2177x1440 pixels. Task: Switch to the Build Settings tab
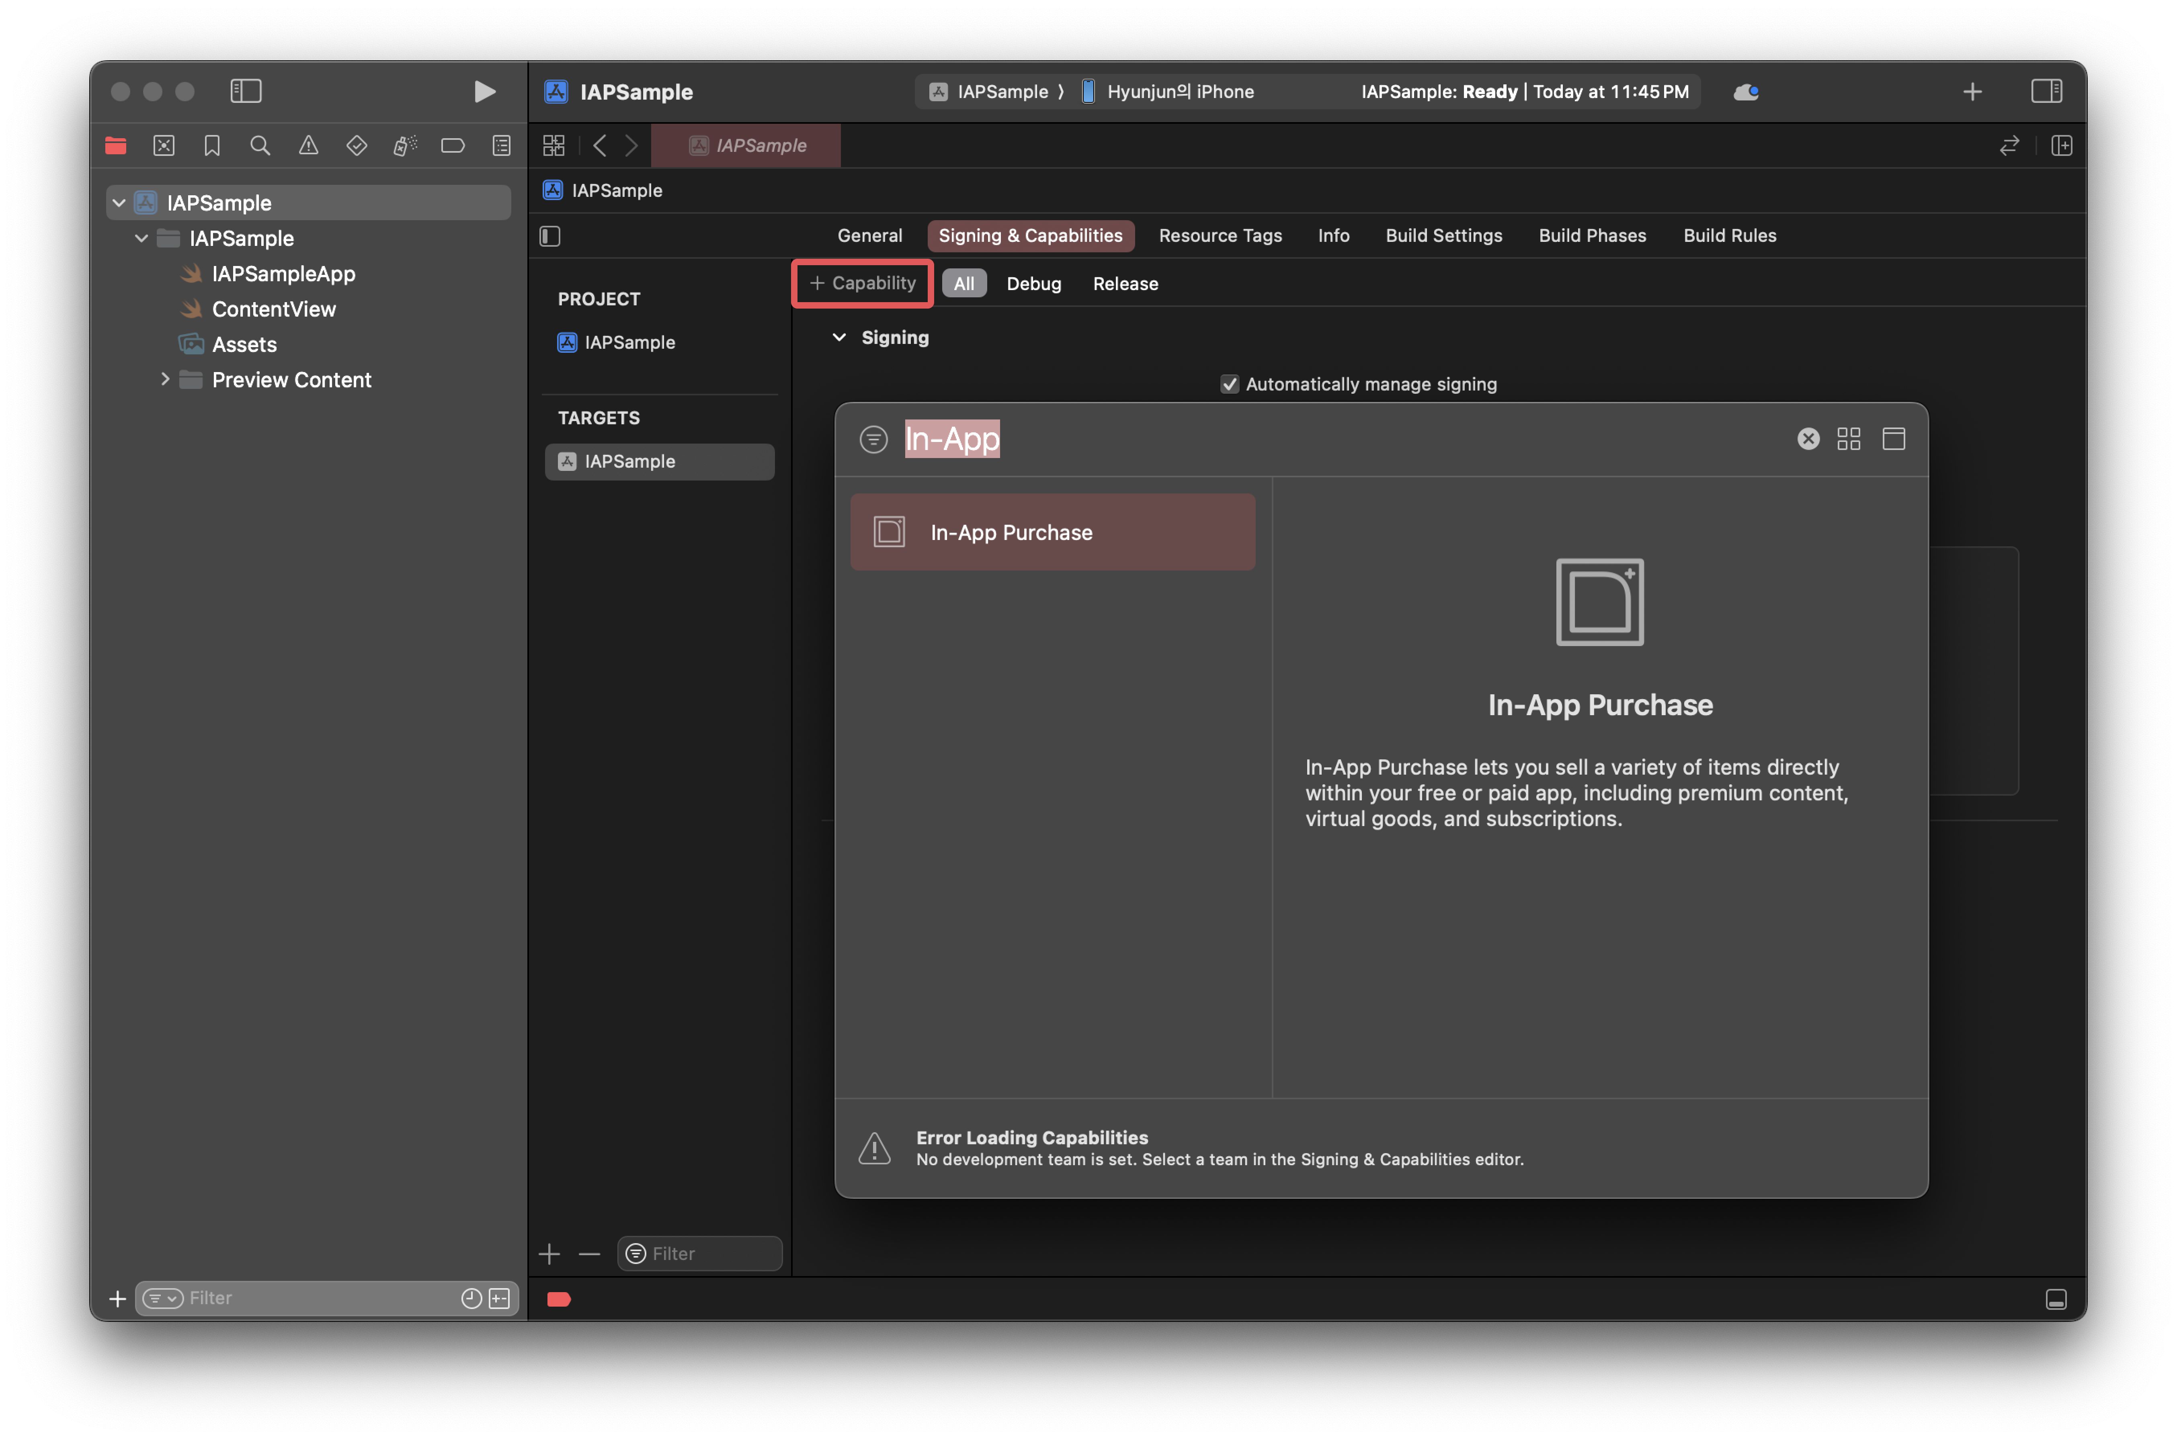coord(1443,235)
